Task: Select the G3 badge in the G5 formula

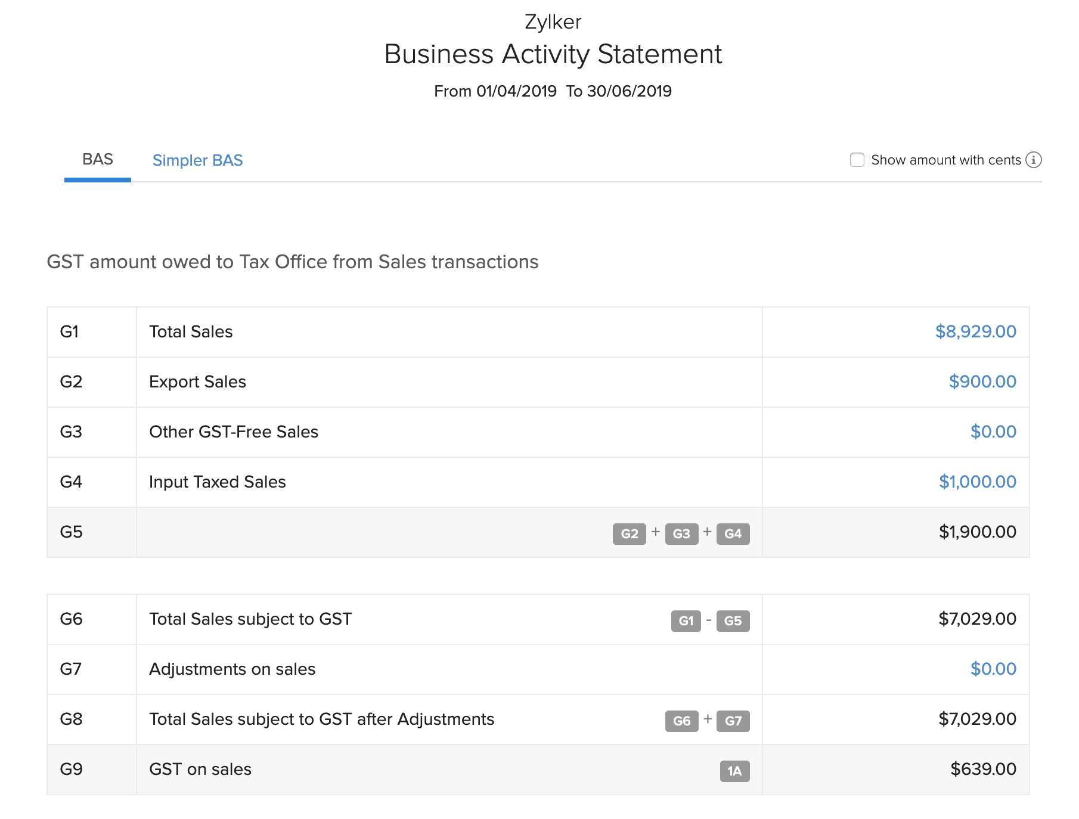Action: click(681, 533)
